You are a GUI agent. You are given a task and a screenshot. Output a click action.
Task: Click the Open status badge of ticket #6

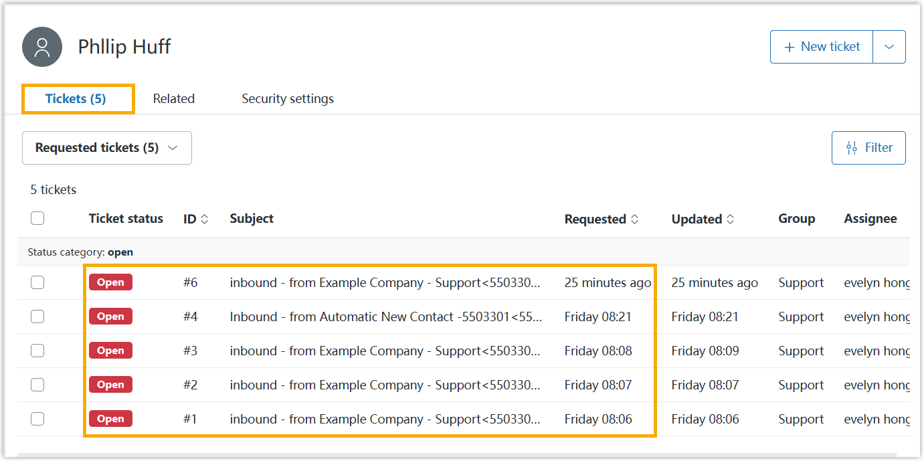[110, 282]
